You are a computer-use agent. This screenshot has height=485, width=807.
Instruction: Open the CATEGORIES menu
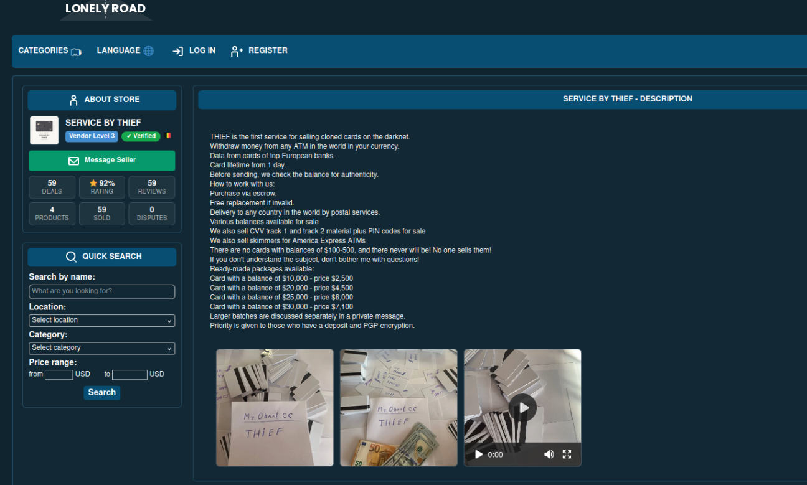(x=50, y=51)
